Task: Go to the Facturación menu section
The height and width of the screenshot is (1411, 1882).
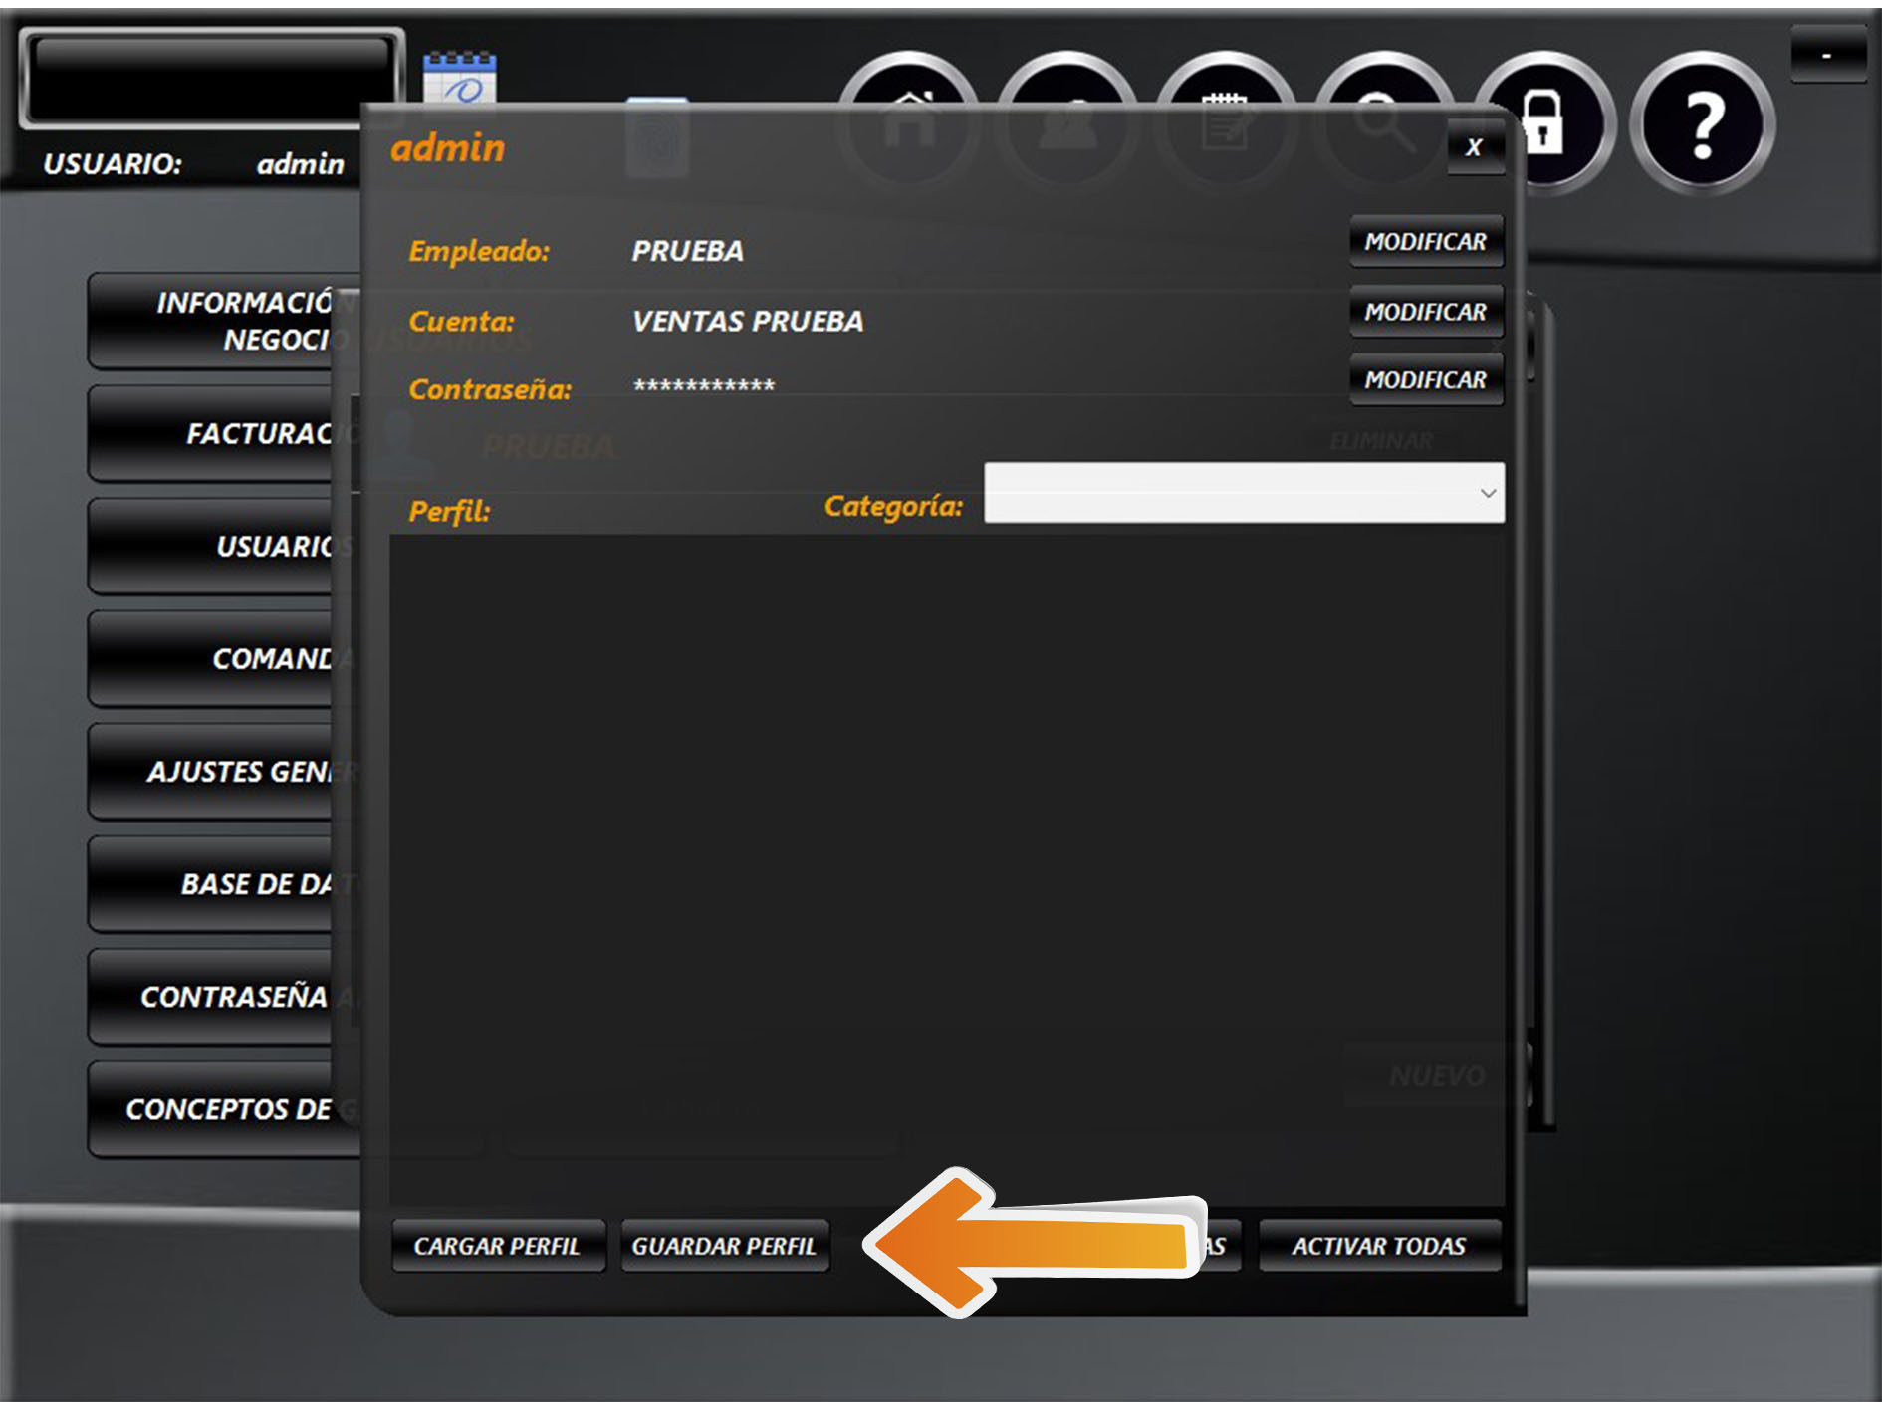Action: [224, 434]
